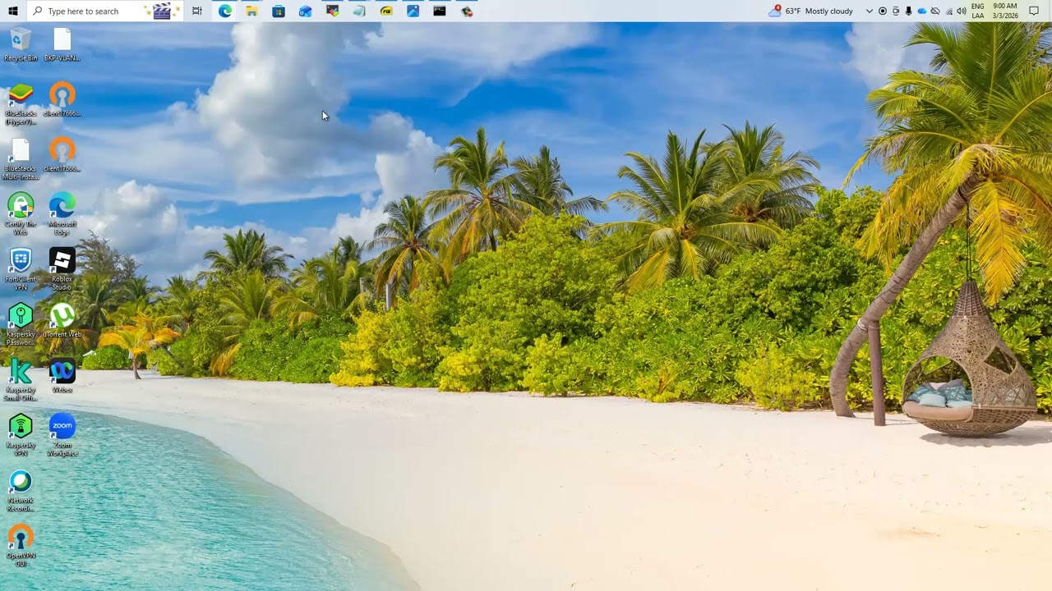Launch BlueStacks (Hyper-V) desktop shortcut

(x=21, y=104)
